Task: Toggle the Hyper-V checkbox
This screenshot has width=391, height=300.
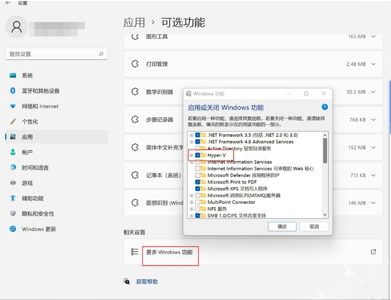Action: click(198, 155)
